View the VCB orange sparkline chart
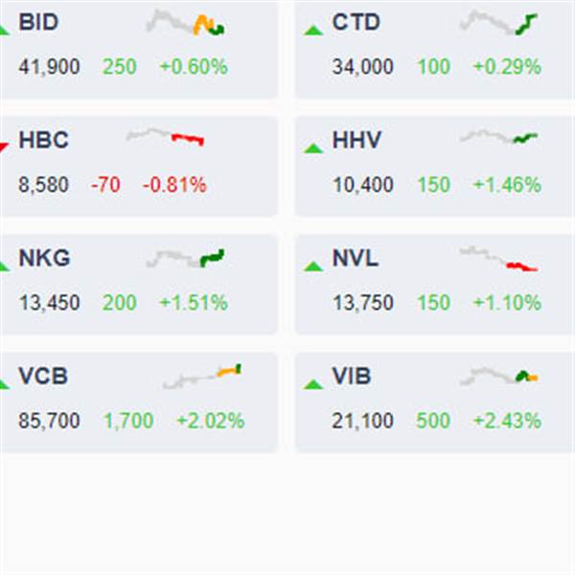The width and height of the screenshot is (575, 575). pyautogui.click(x=201, y=377)
